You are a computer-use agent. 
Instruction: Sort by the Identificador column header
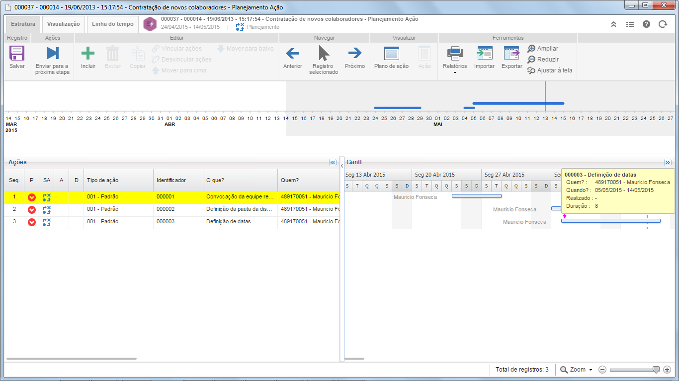pos(178,181)
